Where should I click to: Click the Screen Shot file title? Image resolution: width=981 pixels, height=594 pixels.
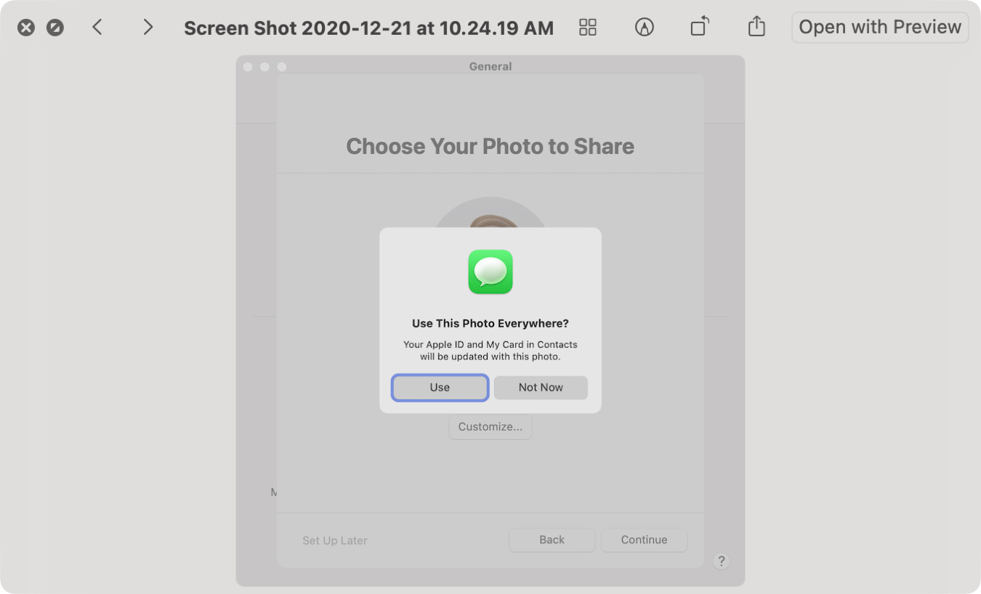click(368, 28)
